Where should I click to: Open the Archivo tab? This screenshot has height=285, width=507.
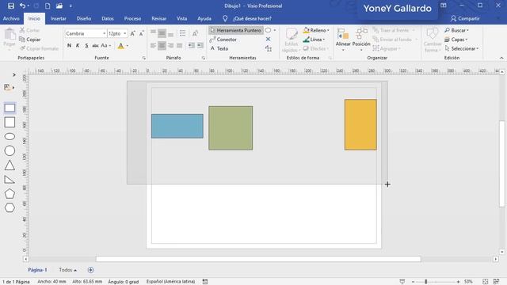[x=11, y=19]
